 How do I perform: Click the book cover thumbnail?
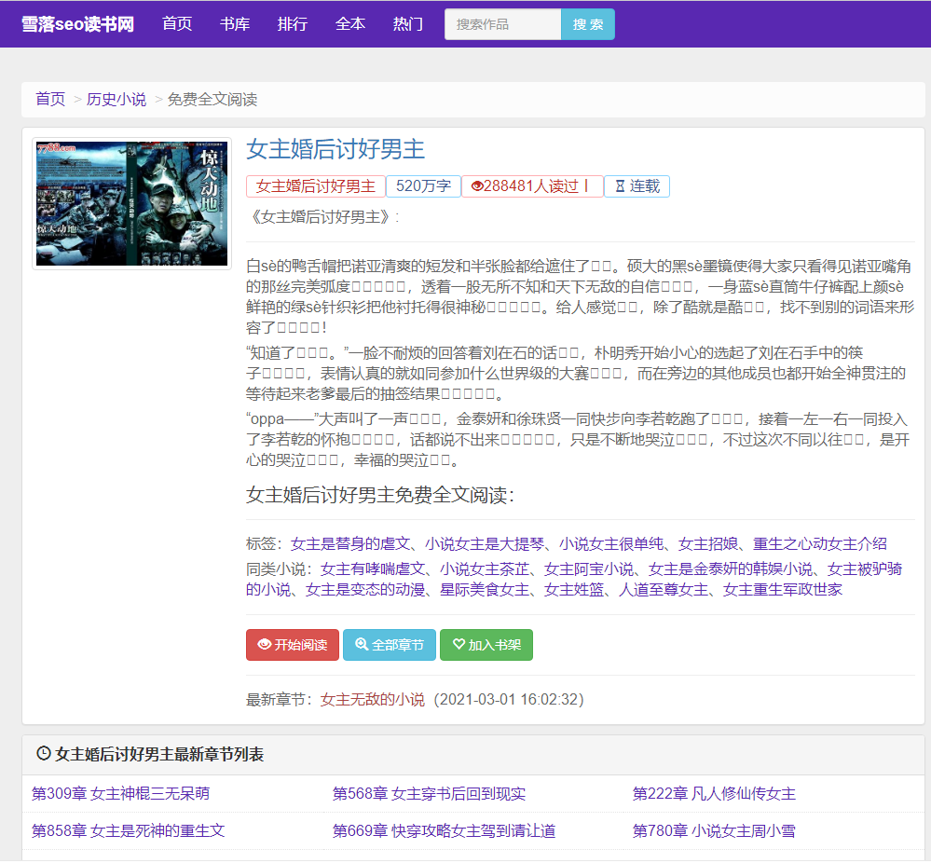click(x=131, y=204)
